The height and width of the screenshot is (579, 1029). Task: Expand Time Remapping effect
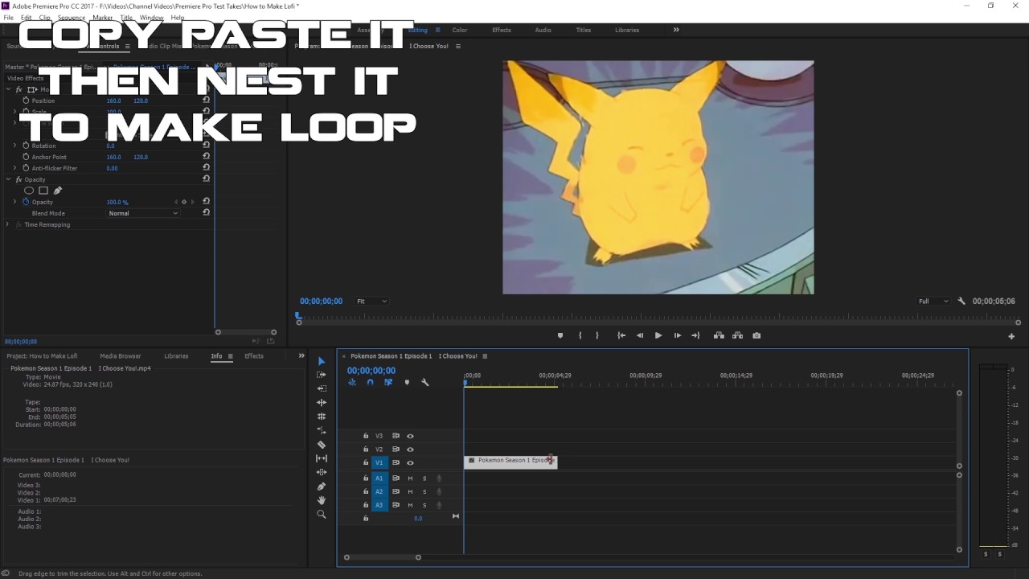click(x=7, y=224)
